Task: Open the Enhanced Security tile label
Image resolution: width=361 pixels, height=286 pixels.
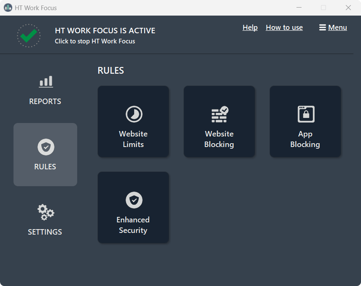Action: coord(133,225)
